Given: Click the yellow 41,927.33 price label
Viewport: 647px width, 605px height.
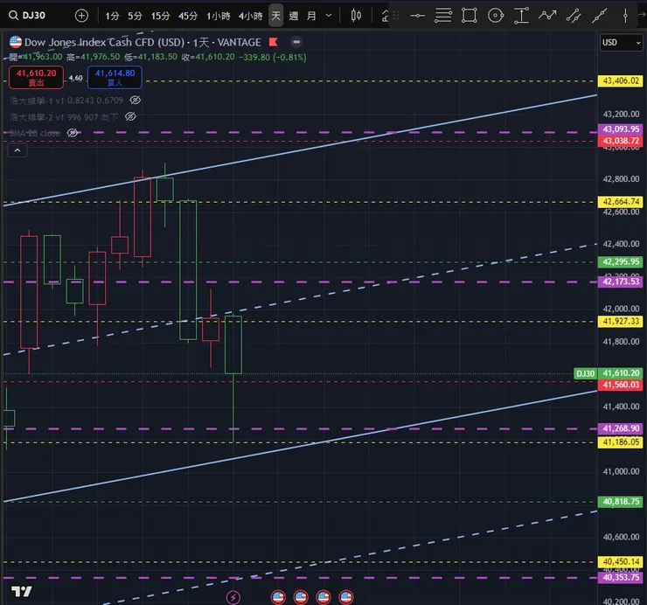Looking at the screenshot, I should [x=621, y=321].
